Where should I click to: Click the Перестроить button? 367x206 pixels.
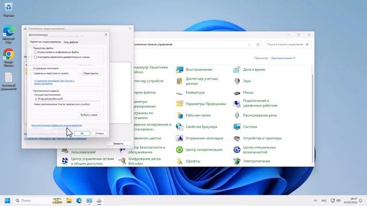(91, 73)
